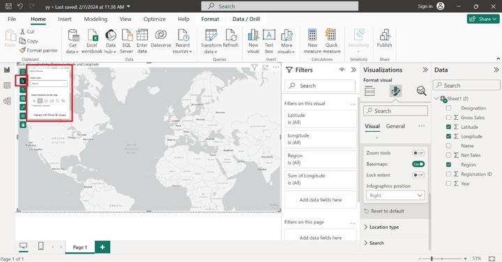Switch to Model view in left sidebar

7,101
